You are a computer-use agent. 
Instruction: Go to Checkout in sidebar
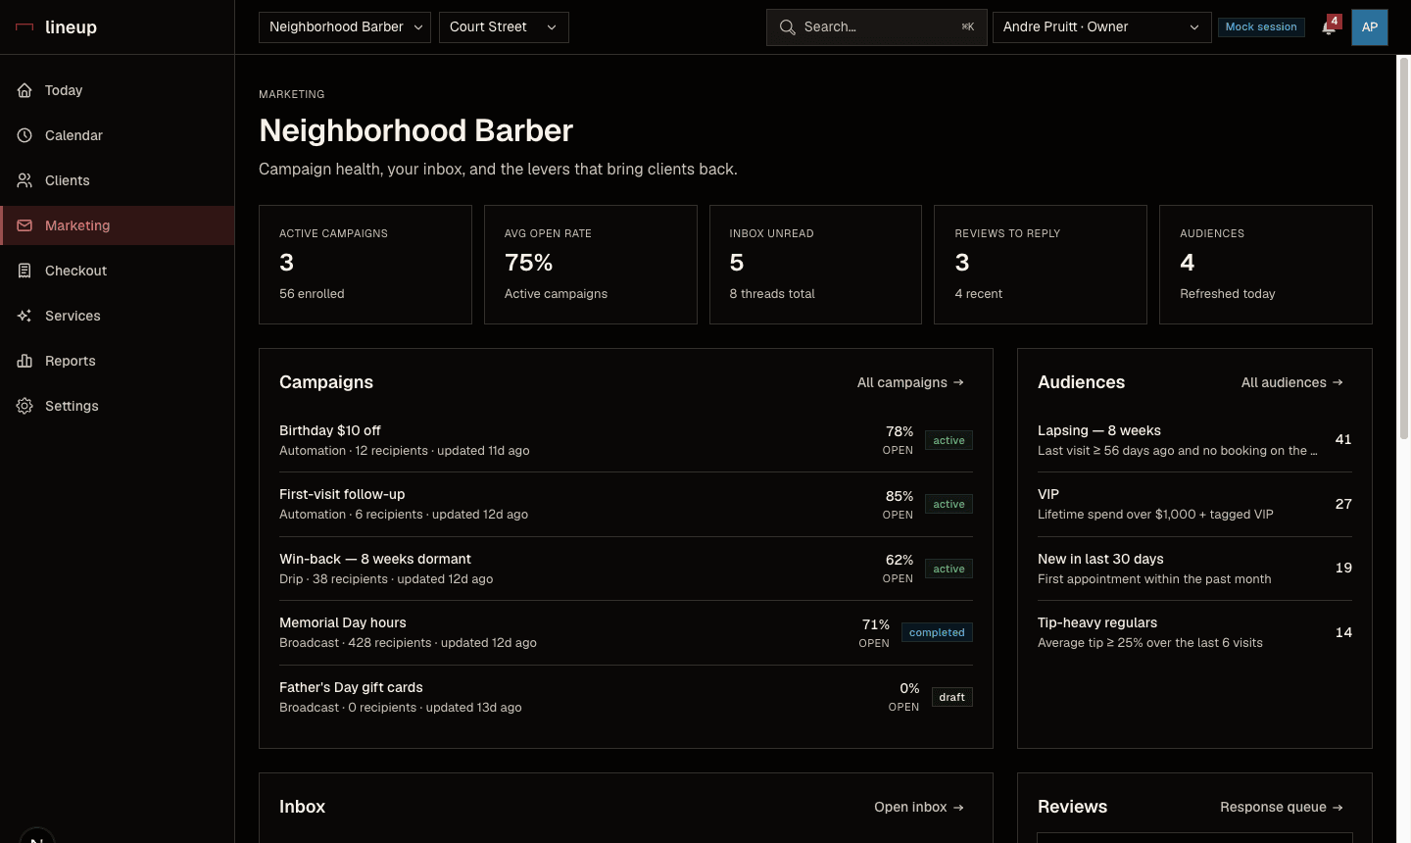pyautogui.click(x=118, y=271)
